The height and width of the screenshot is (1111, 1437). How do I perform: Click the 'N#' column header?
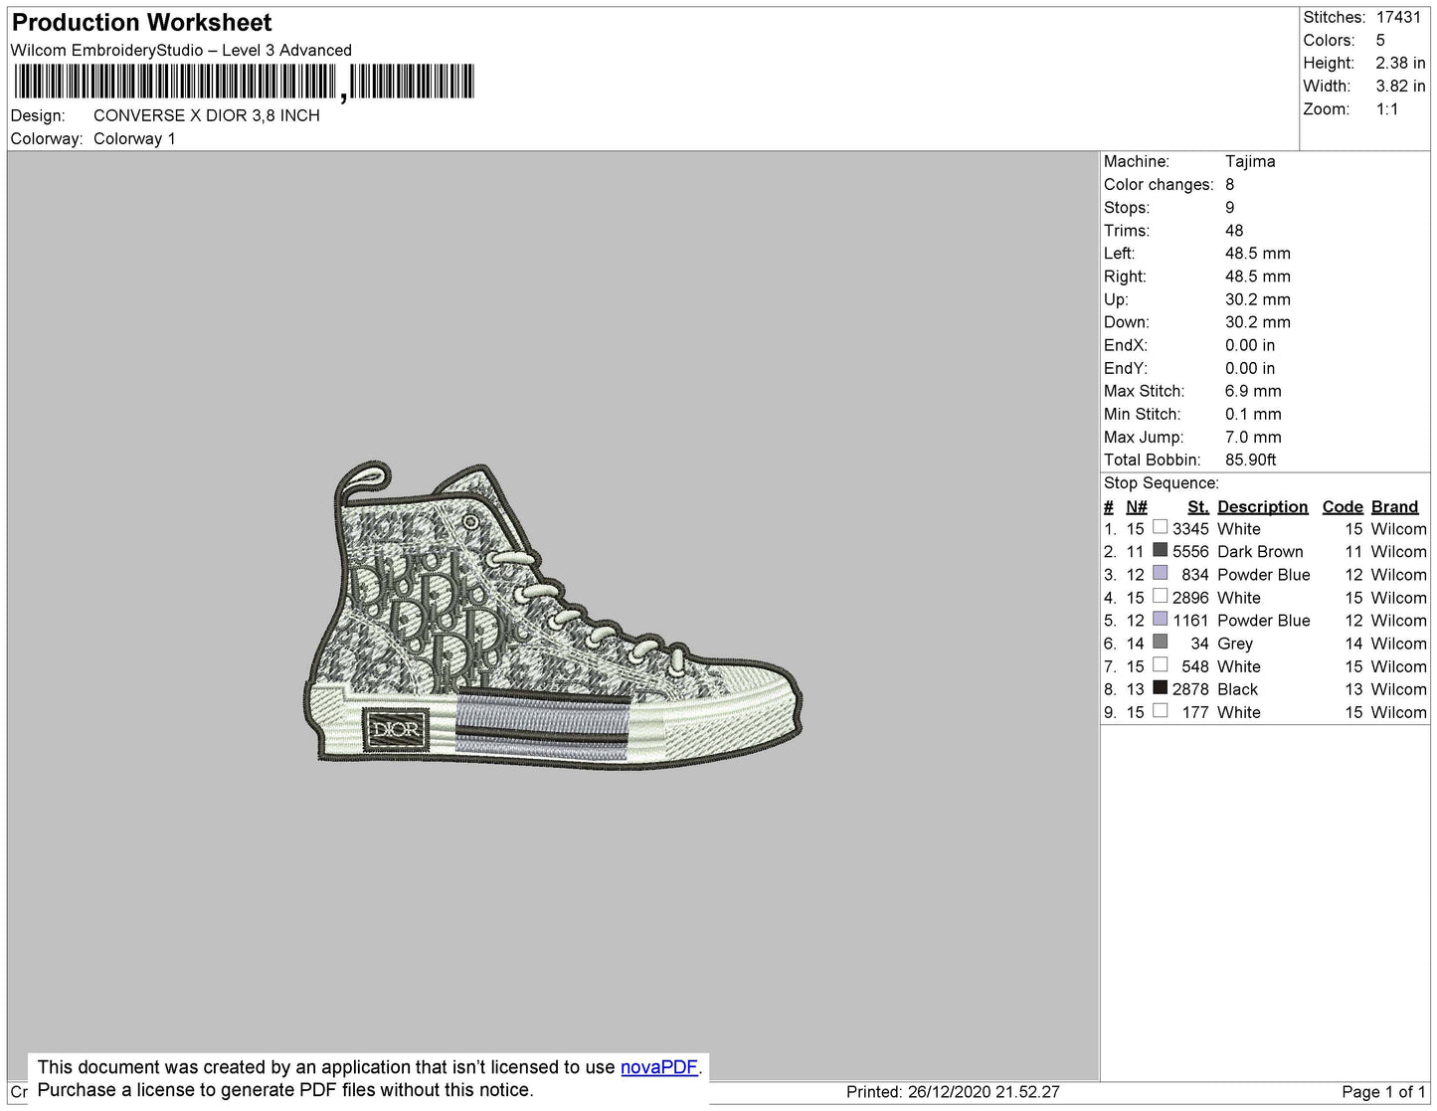click(1137, 506)
